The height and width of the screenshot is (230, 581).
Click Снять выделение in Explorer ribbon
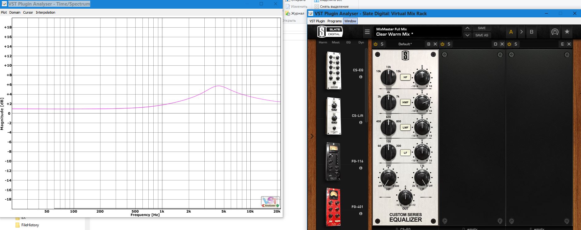coord(332,7)
